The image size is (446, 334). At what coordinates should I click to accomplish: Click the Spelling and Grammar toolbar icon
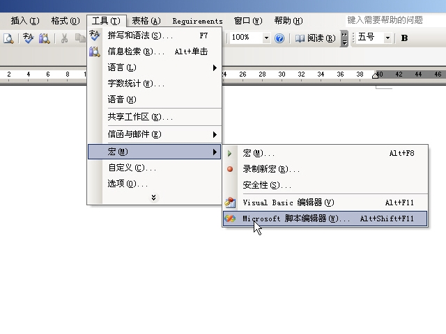[x=28, y=38]
